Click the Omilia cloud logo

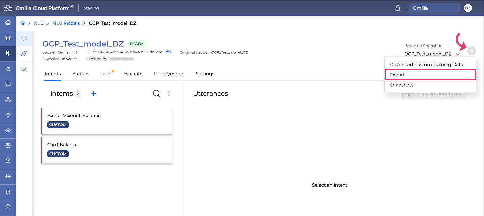point(8,8)
